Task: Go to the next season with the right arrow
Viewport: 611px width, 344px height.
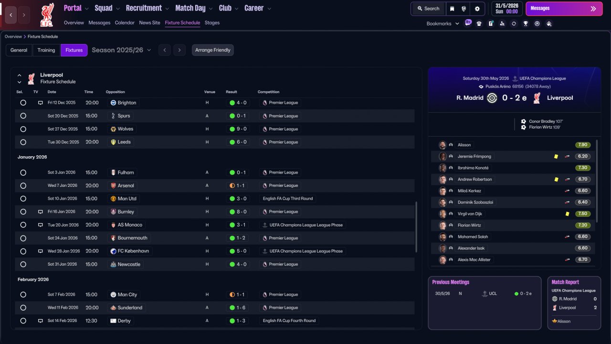Action: click(179, 50)
